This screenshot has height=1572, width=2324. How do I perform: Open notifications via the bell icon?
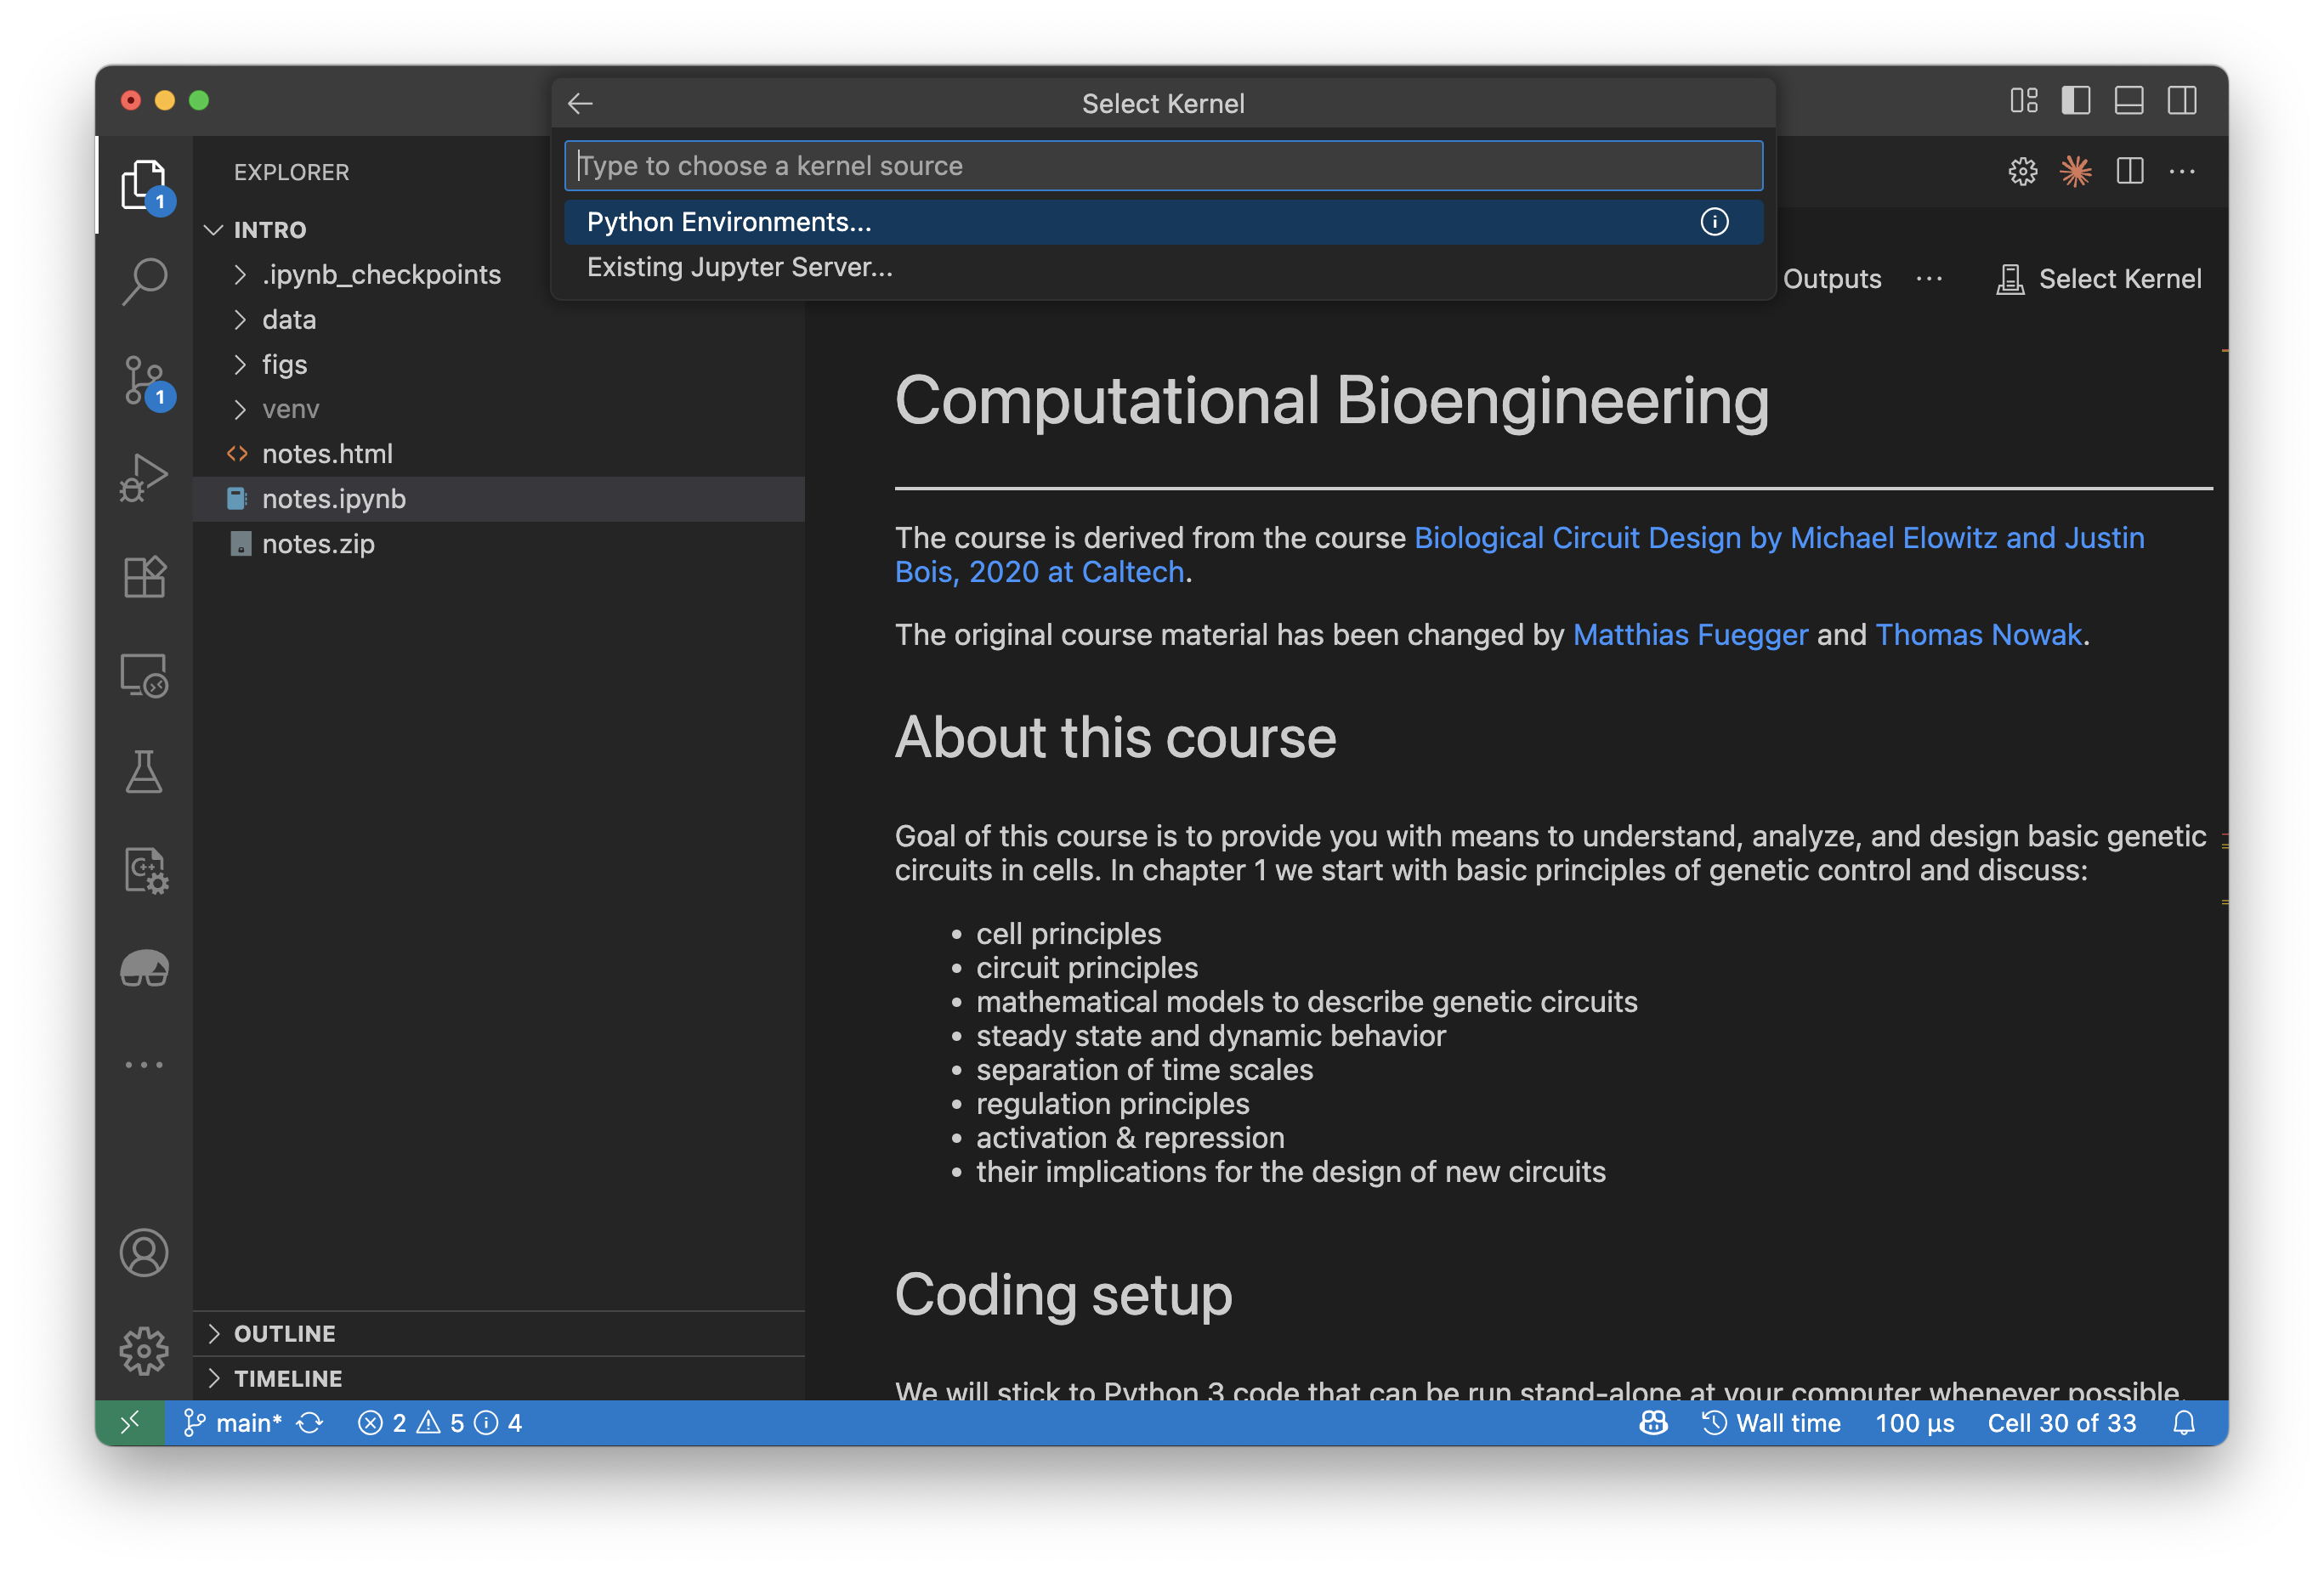click(x=2185, y=1422)
